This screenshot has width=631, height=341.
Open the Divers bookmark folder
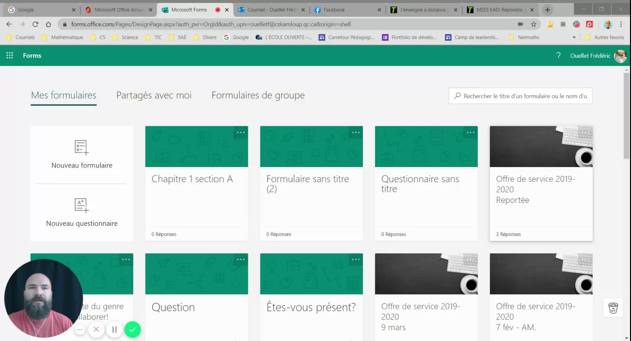click(x=205, y=37)
